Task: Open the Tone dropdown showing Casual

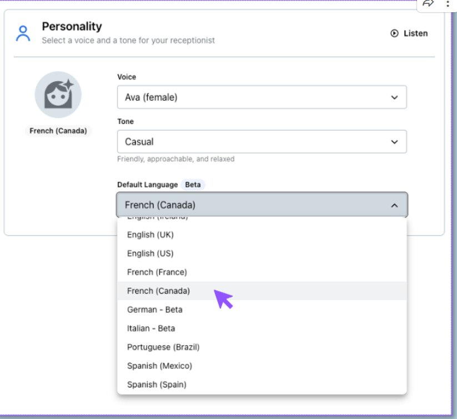Action: (261, 141)
